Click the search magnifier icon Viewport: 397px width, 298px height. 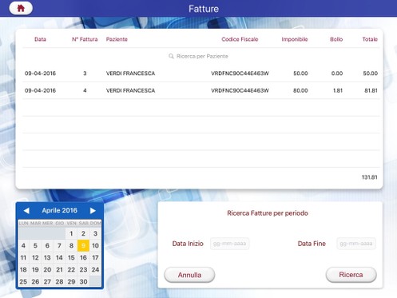point(171,56)
